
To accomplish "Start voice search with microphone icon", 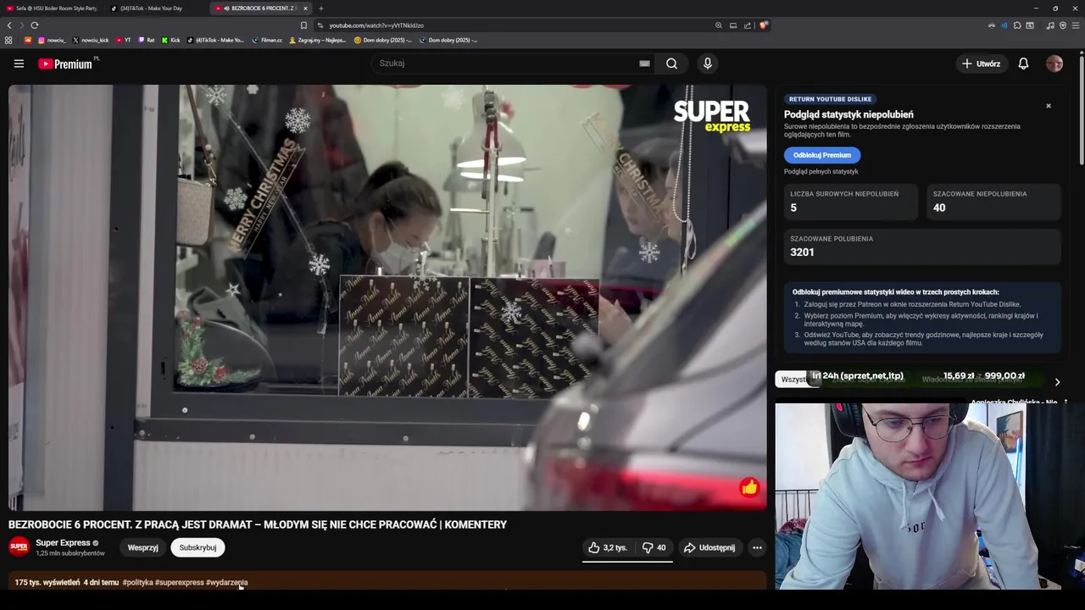I will pos(708,64).
